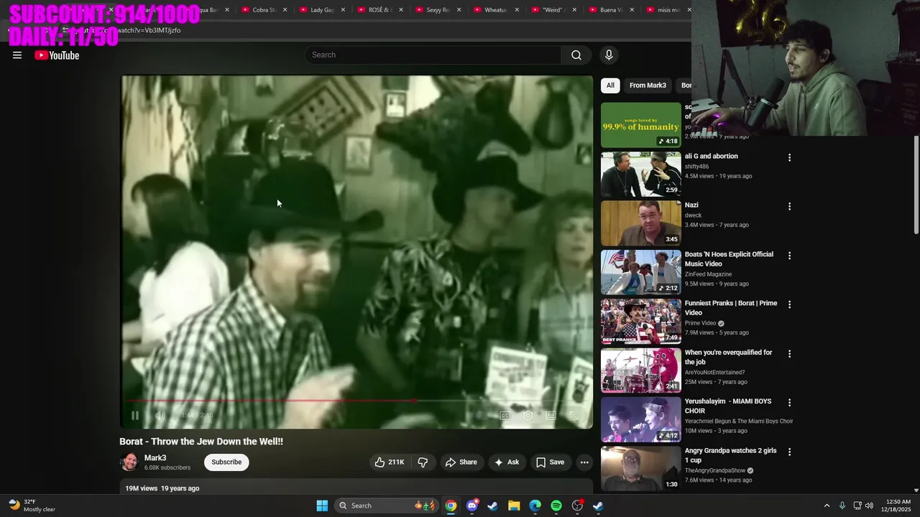Open system volume tray icon
The image size is (920, 517).
pyautogui.click(x=869, y=506)
